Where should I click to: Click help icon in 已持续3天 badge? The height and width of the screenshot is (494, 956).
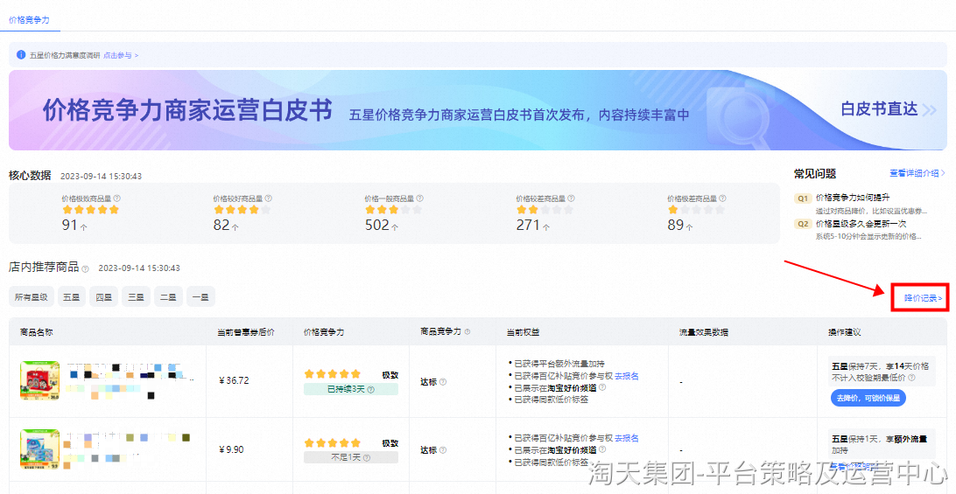click(370, 389)
